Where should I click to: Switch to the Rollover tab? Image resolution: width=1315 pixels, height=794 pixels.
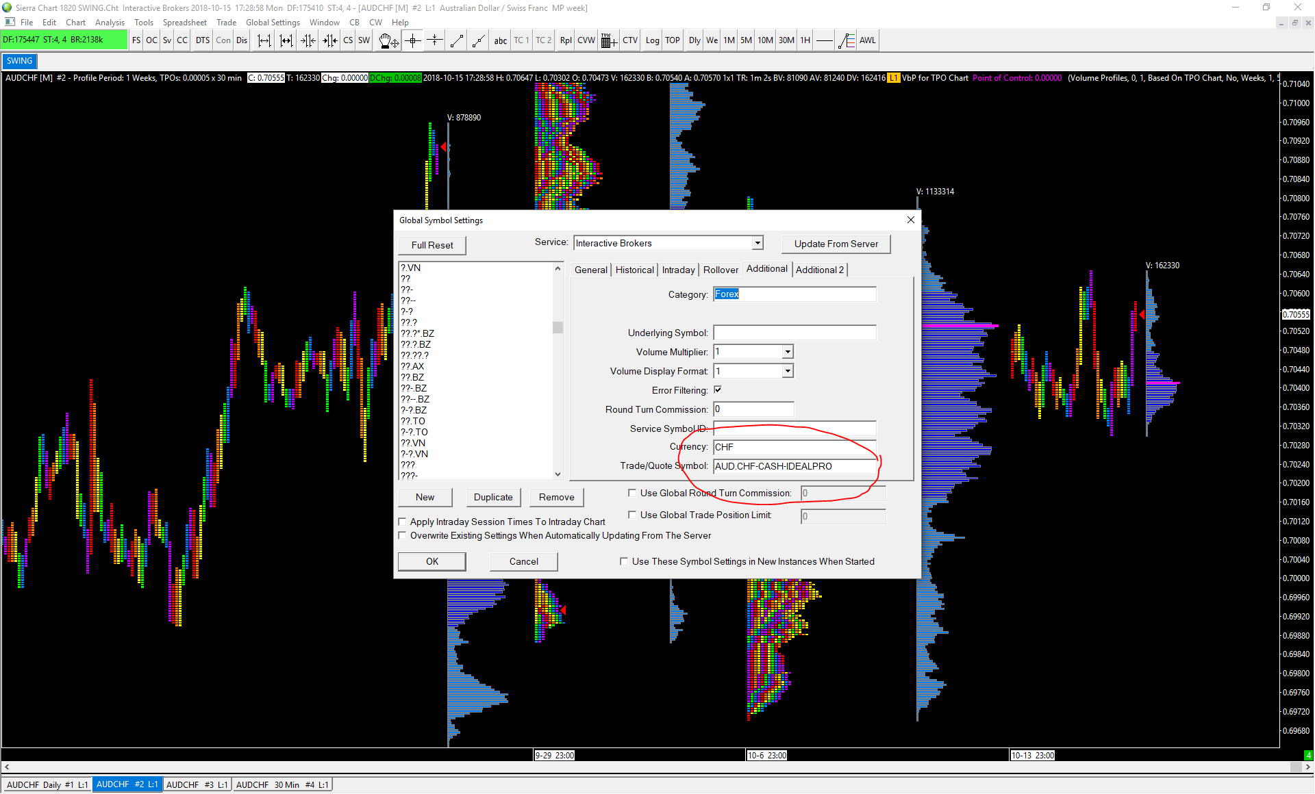(721, 270)
